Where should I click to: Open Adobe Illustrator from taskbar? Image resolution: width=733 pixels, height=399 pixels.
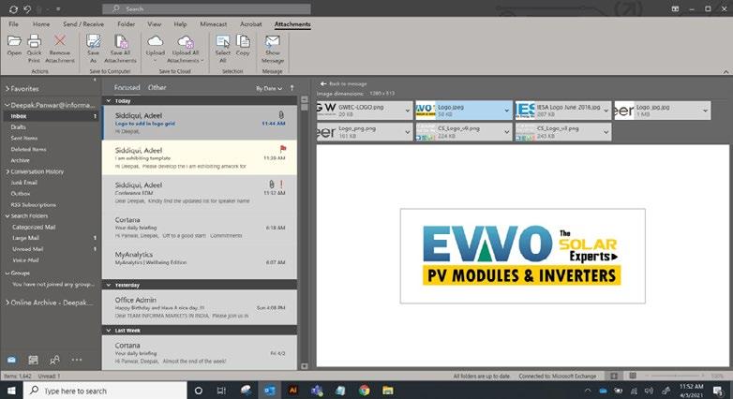click(x=293, y=391)
